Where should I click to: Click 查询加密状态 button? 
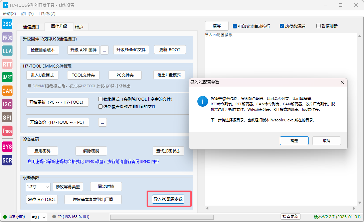tap(168, 151)
